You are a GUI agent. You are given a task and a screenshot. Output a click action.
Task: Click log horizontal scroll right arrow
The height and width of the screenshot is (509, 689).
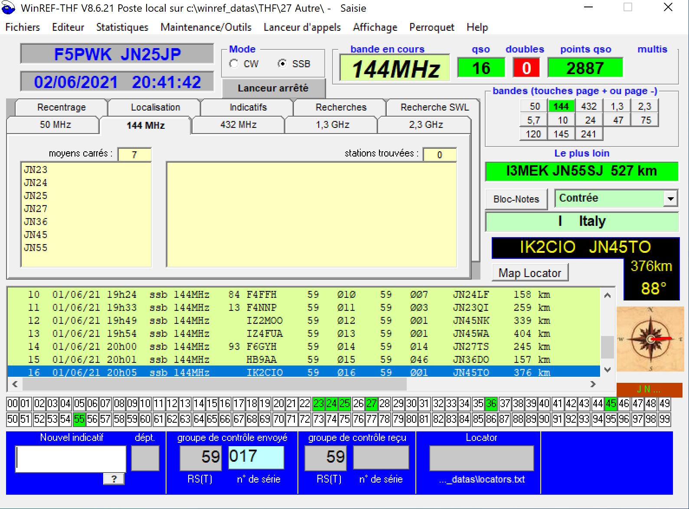593,384
